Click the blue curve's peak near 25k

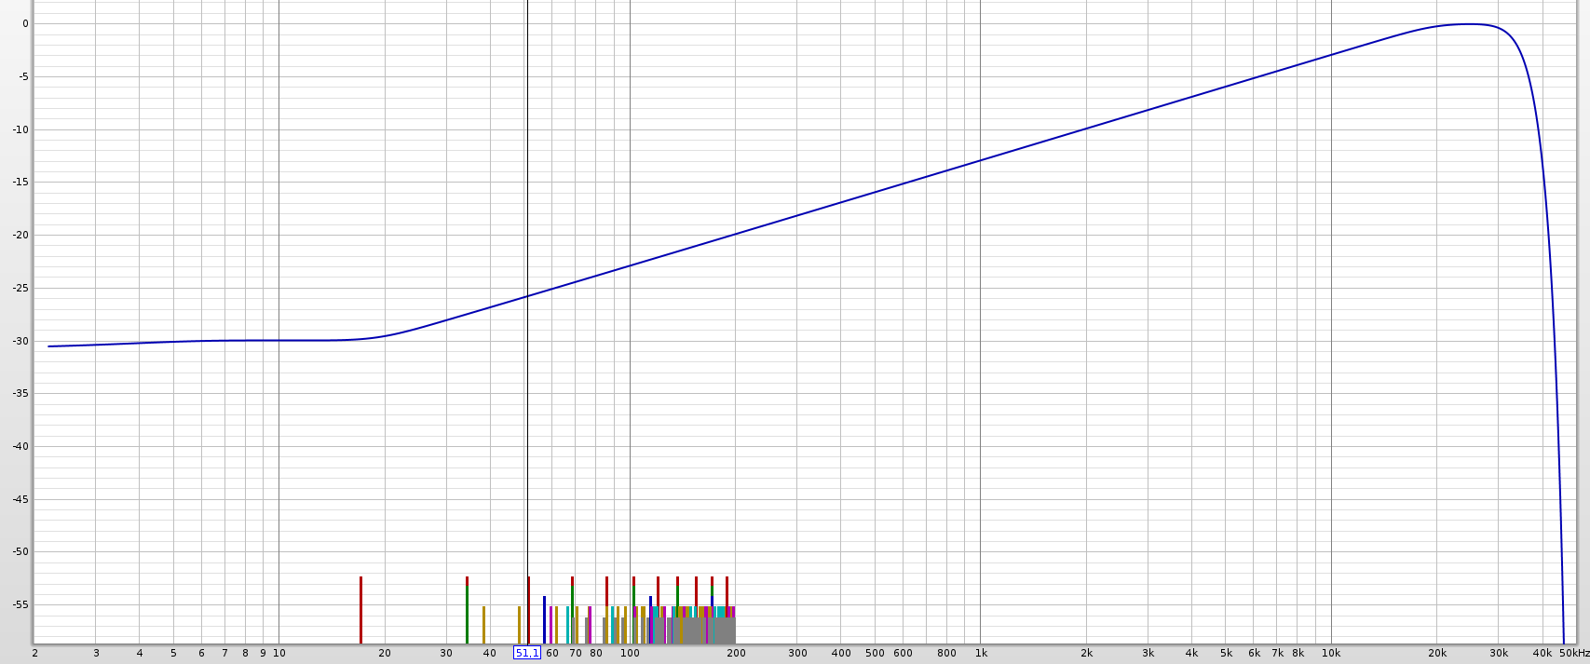(x=1469, y=24)
